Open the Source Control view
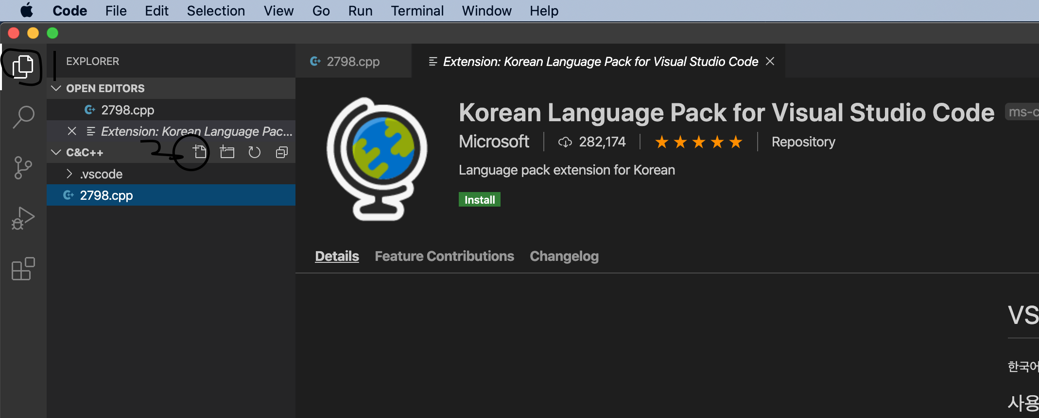1039x418 pixels. click(23, 168)
